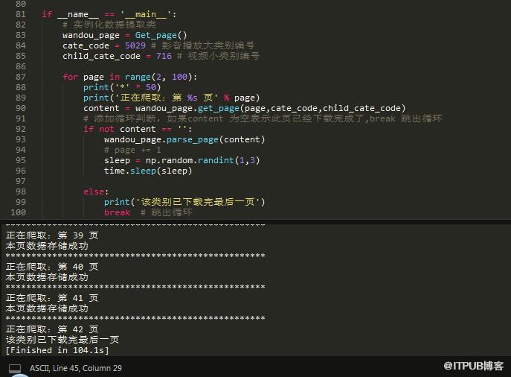Place cursor on Get_page() call
Viewport: 511px width, 377px height.
tap(161, 35)
